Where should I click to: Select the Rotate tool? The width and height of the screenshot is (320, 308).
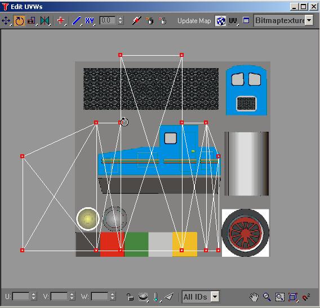click(19, 21)
